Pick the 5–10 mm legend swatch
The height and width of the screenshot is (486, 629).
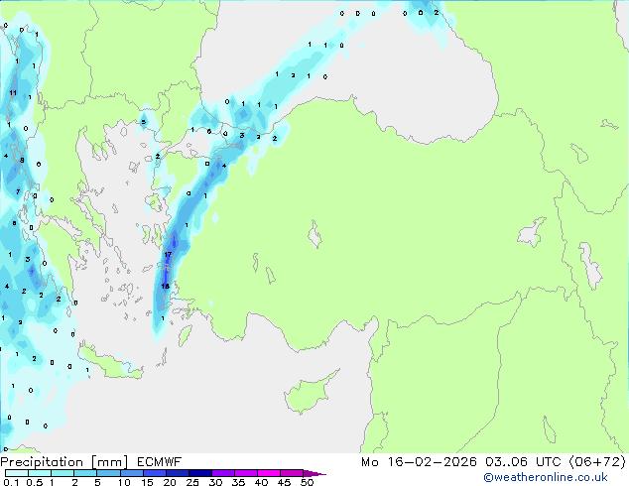[108, 473]
